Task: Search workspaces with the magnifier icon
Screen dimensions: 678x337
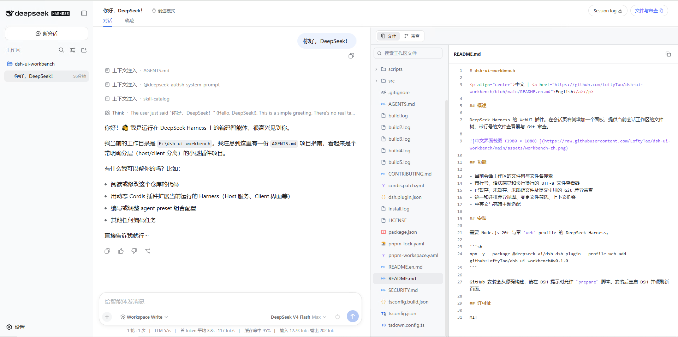Action: coord(61,50)
